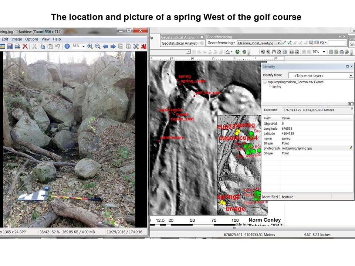The width and height of the screenshot is (355, 266).
Task: Go to previous image with left arrow
Action: 105,46
